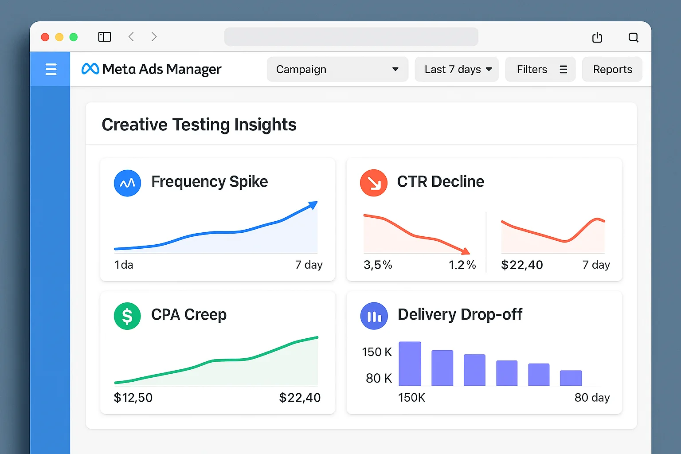This screenshot has height=454, width=681.
Task: Expand the Last 7 days date selector
Action: click(456, 69)
